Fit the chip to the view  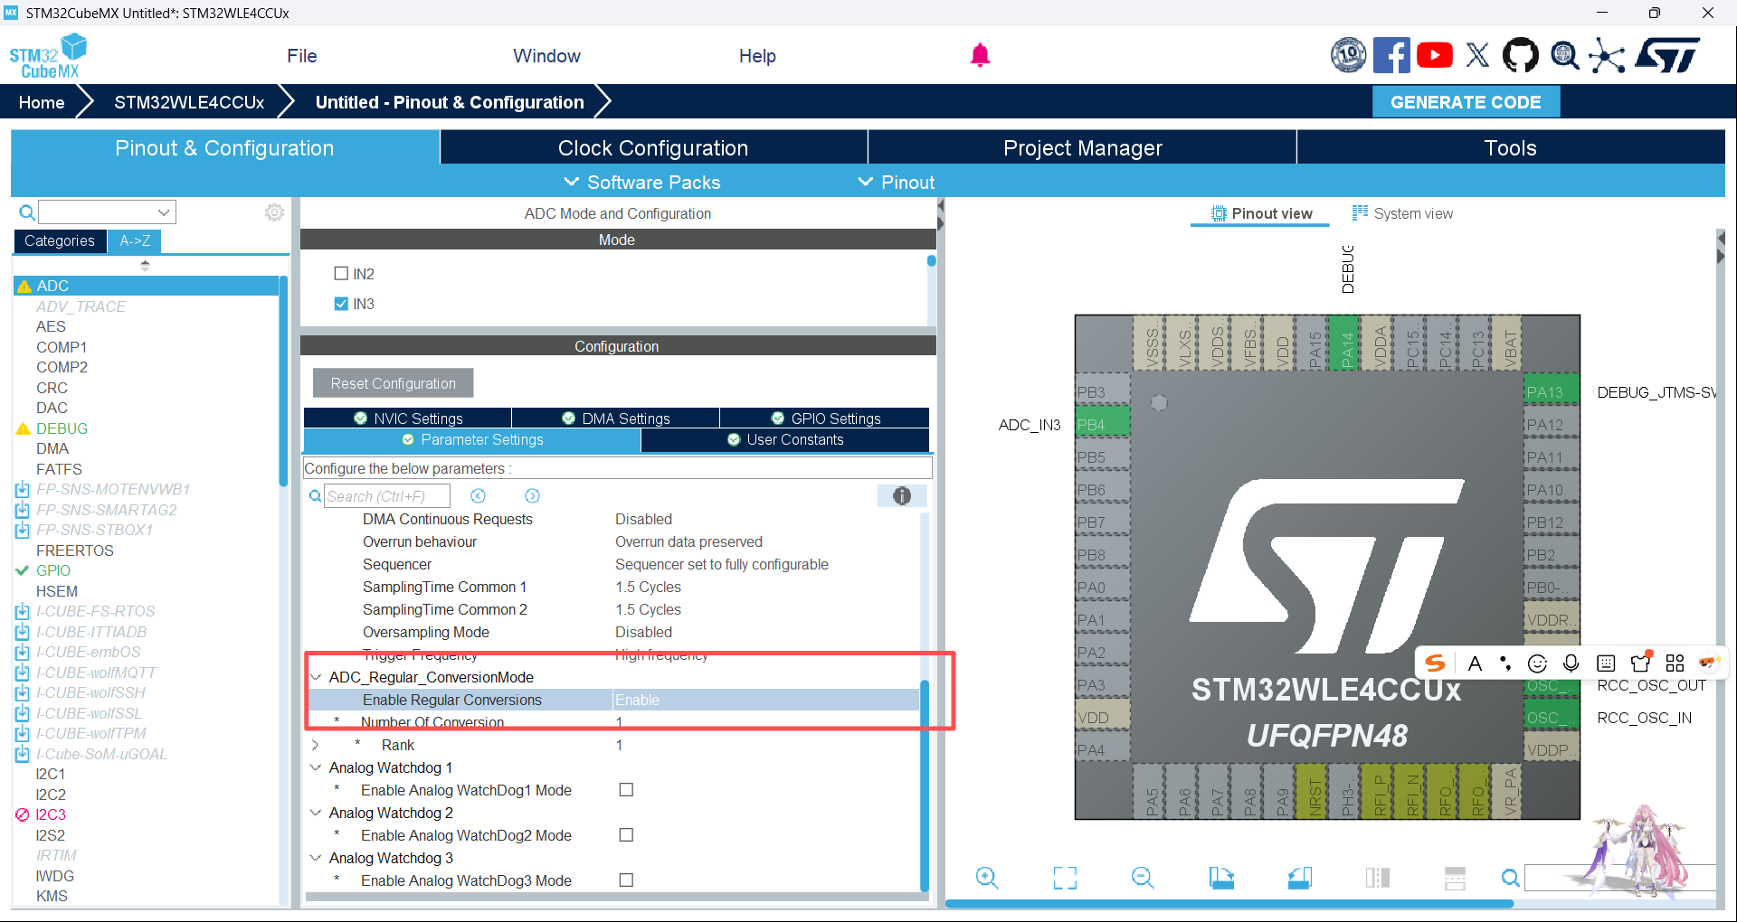(x=1065, y=878)
